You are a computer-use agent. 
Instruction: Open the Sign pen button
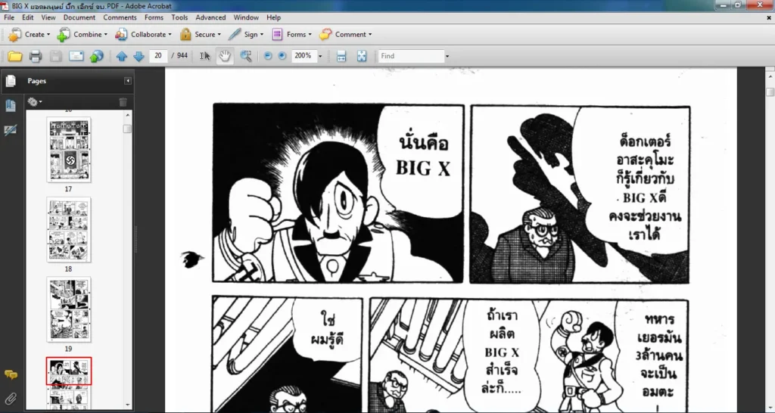point(246,35)
